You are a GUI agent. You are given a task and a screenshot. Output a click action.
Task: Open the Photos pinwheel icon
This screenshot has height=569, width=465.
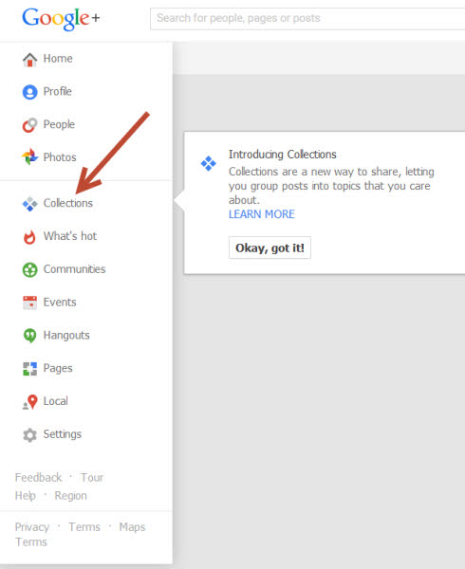click(x=29, y=157)
